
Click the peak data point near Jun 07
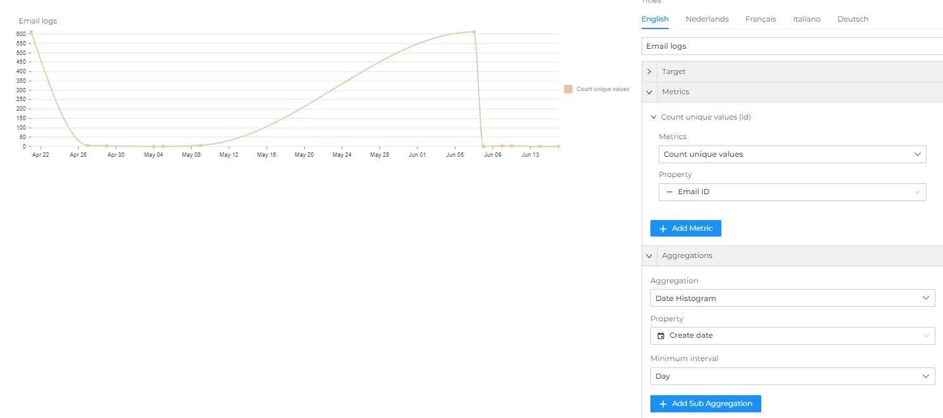(474, 32)
